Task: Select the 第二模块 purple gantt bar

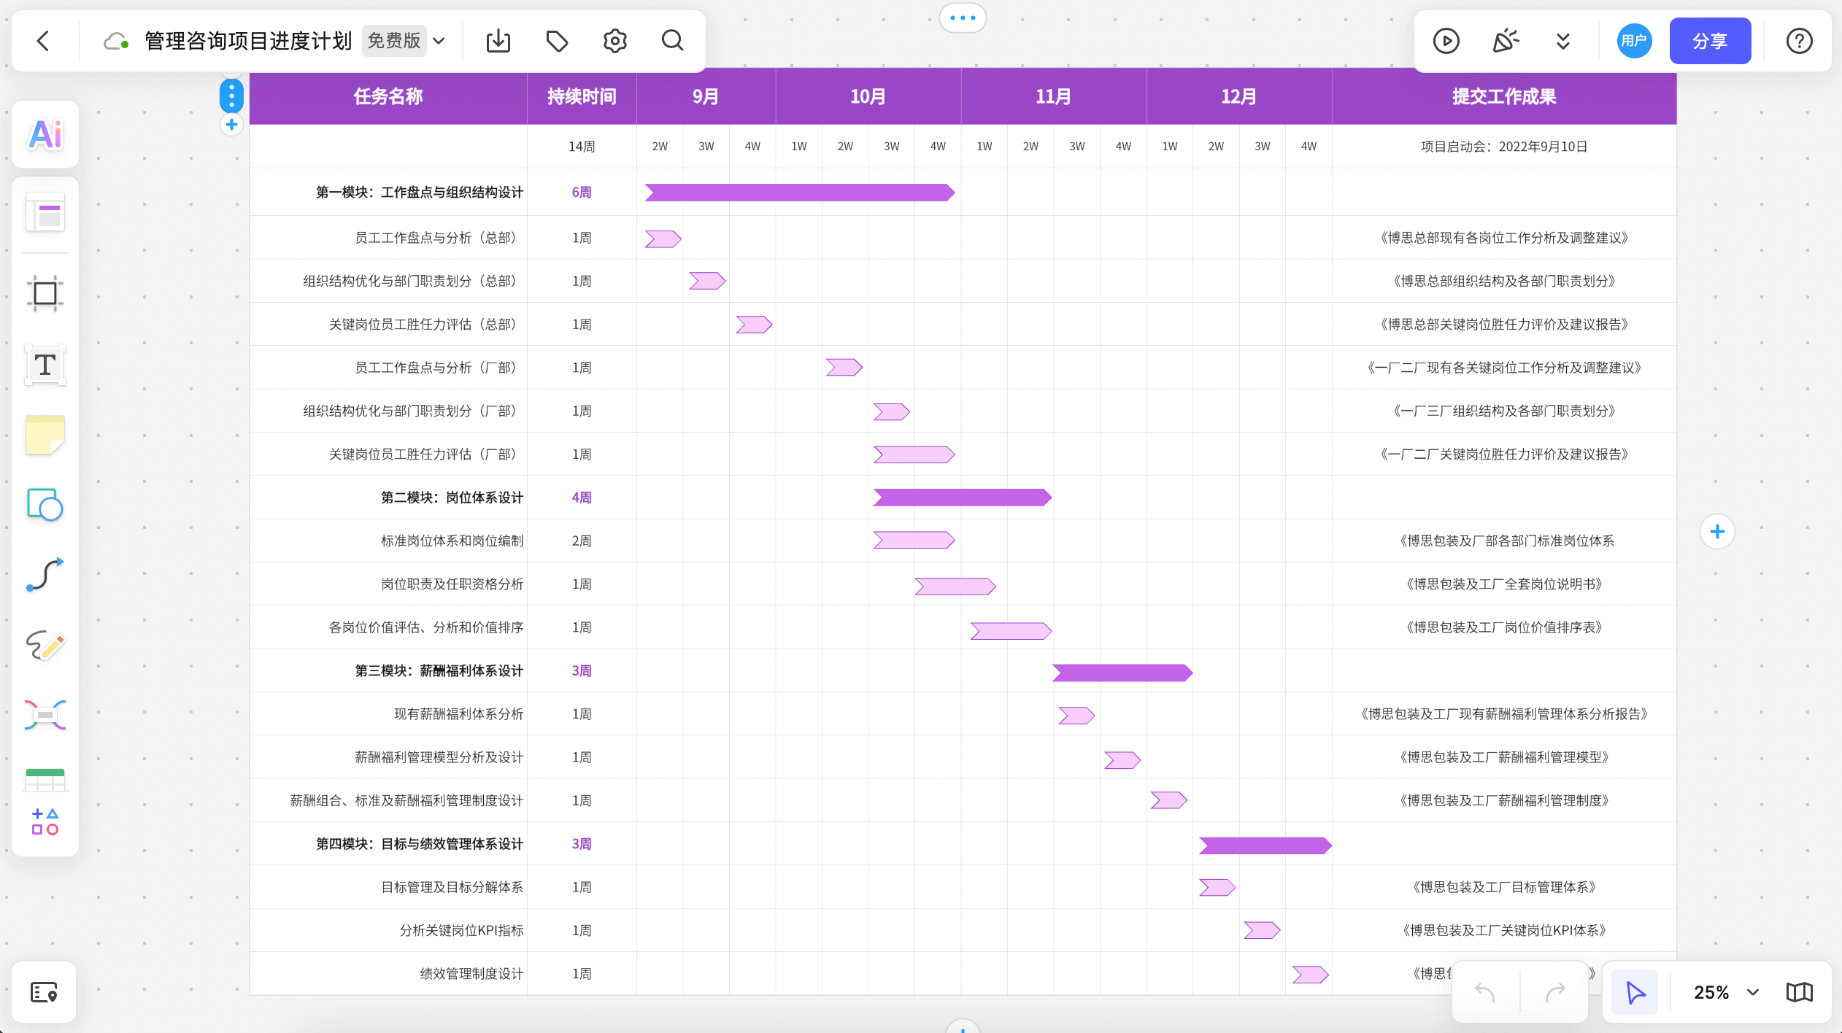Action: tap(963, 498)
